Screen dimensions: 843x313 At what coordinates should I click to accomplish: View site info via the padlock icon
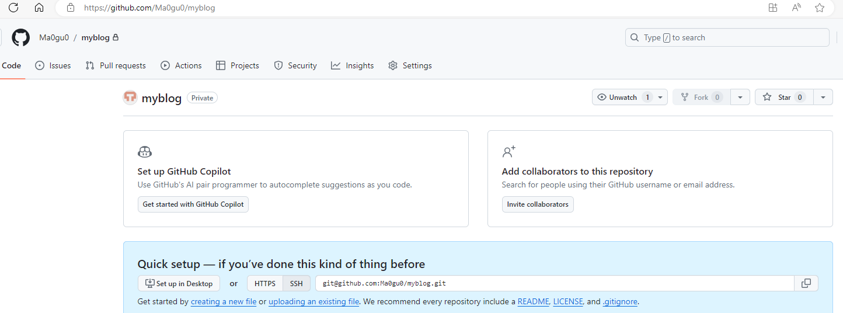tap(71, 8)
